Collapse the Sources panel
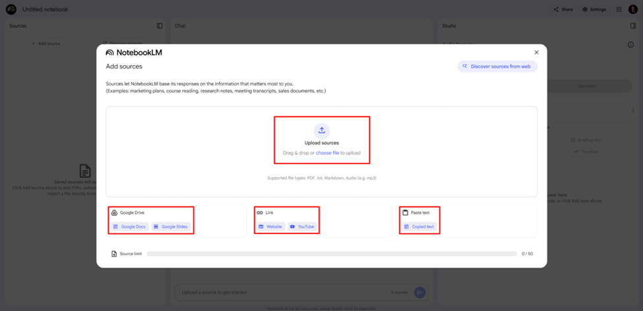643x311 pixels. (x=160, y=26)
